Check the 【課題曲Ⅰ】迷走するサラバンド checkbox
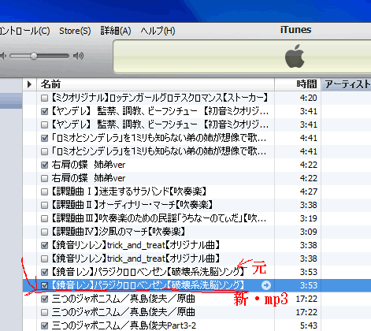 [x=45, y=192]
